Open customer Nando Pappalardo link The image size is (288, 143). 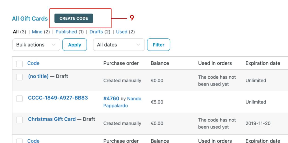[122, 102]
